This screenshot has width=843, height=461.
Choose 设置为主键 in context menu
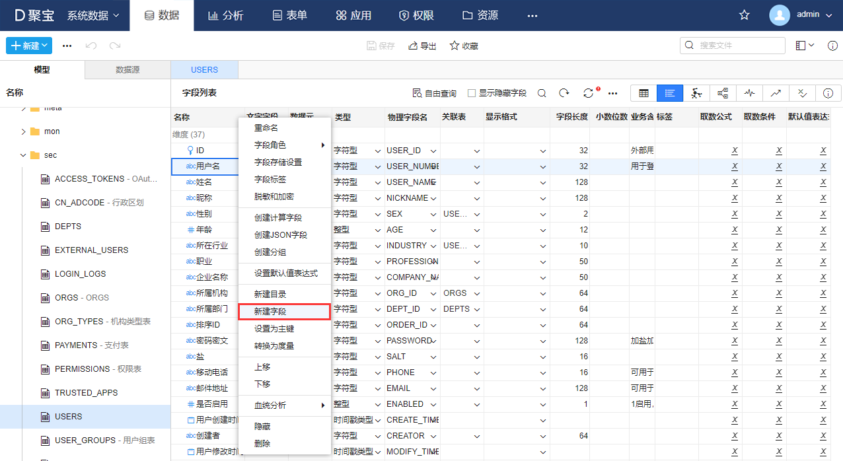(x=284, y=328)
